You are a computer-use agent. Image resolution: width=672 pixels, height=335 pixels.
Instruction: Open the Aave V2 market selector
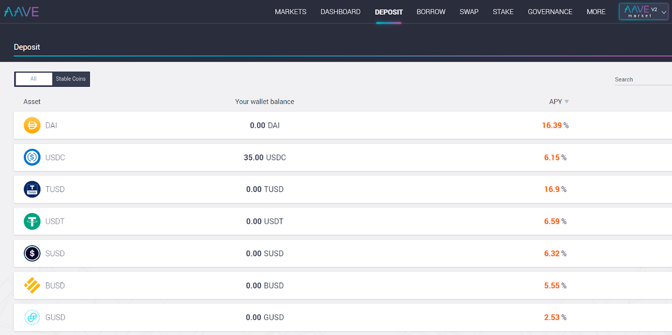pos(643,12)
